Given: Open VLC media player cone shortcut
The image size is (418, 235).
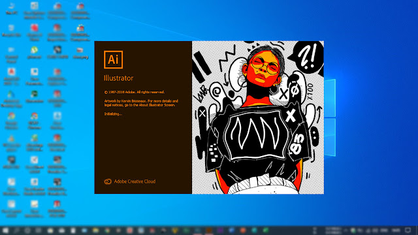Looking at the screenshot, I should point(11,142).
